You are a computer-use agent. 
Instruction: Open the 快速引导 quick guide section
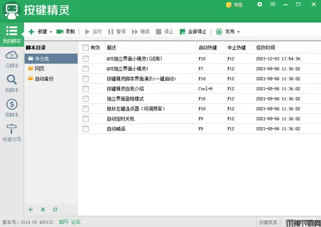[x=12, y=132]
